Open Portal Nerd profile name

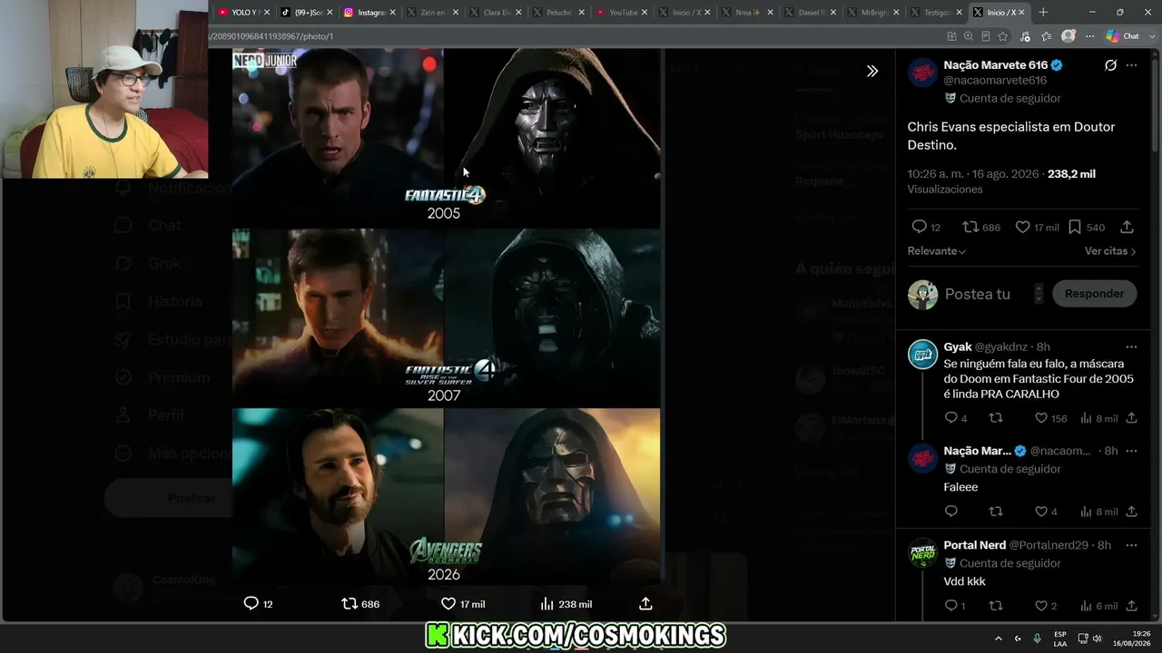pos(975,545)
